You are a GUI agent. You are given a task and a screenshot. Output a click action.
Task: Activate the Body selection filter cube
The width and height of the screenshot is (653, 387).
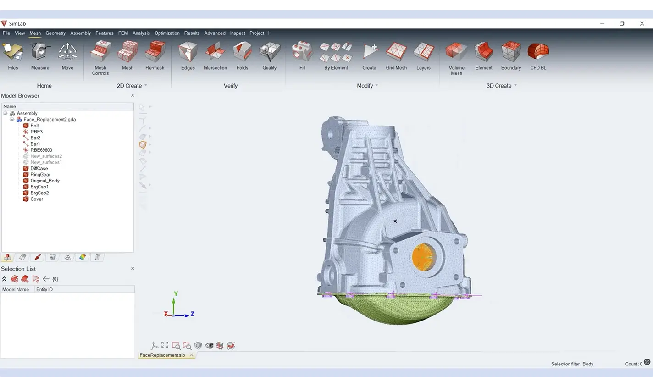tap(143, 145)
